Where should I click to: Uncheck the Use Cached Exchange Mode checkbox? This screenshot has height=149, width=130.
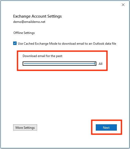(x=15, y=43)
